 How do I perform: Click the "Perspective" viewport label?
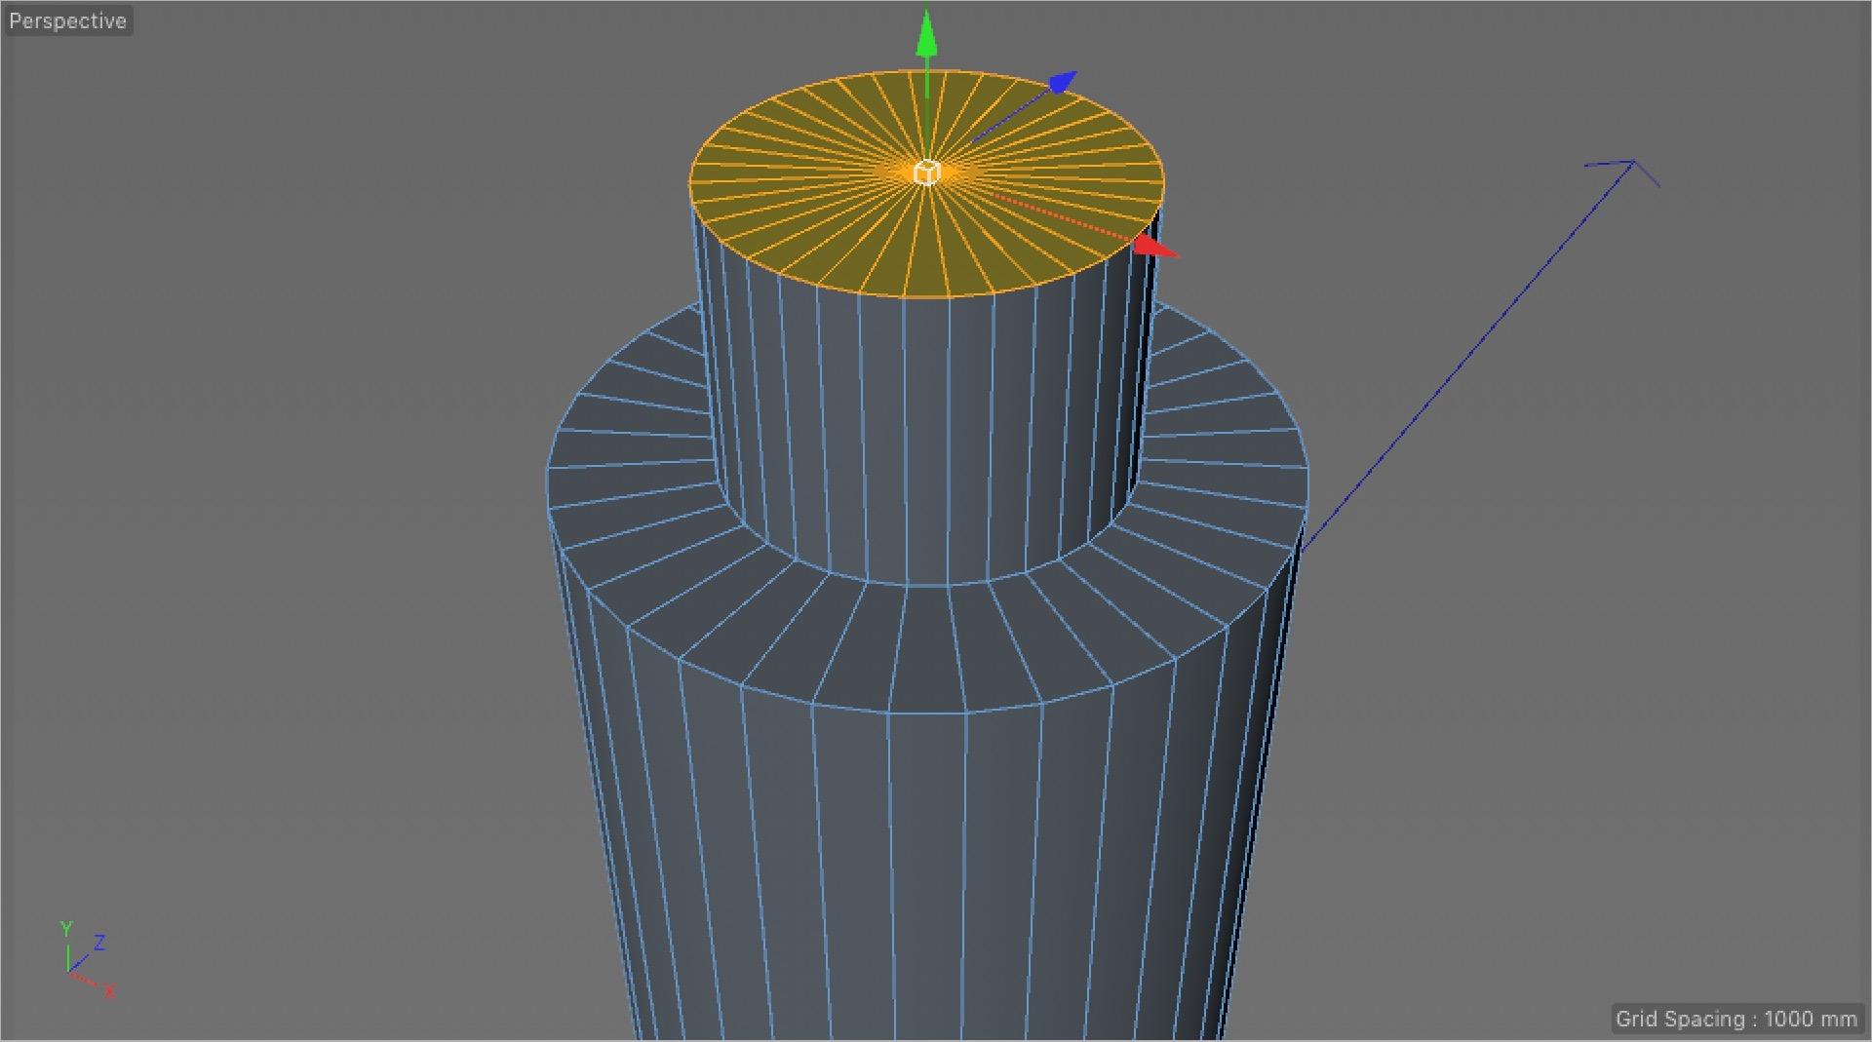point(67,20)
